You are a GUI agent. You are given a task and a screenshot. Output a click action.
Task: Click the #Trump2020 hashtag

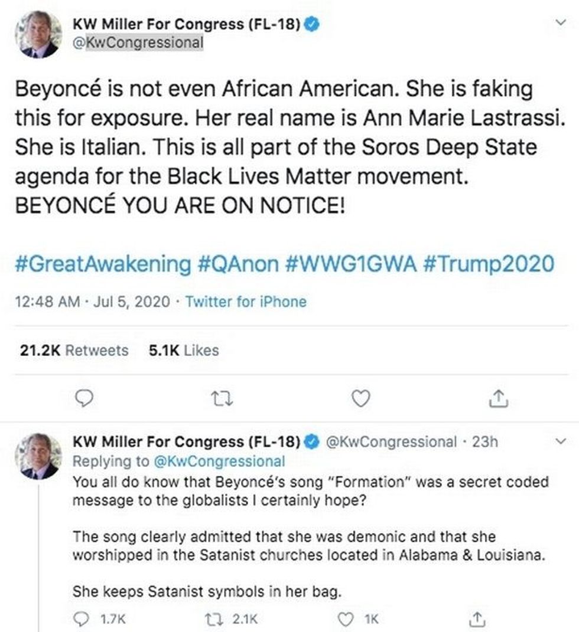(489, 263)
